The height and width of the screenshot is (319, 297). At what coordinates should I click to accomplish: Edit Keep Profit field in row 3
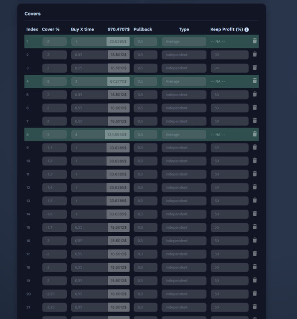coord(229,68)
